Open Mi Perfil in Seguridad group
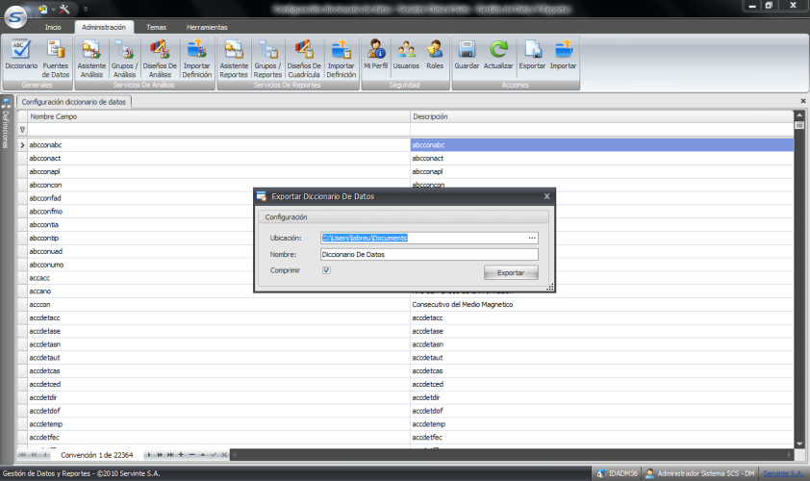The width and height of the screenshot is (810, 481). point(376,56)
